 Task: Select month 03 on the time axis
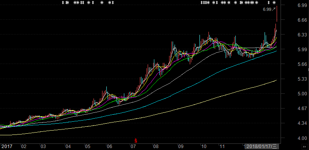(43, 147)
